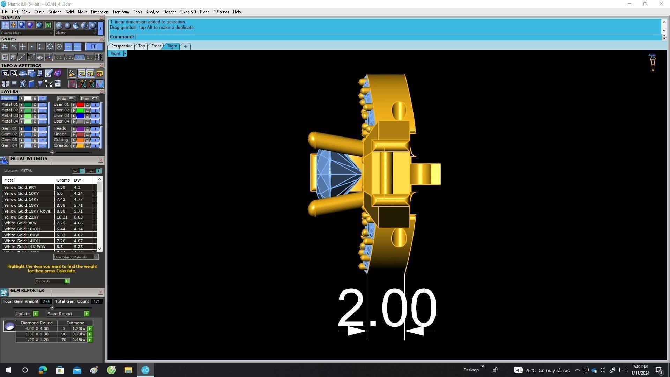Viewport: 670px width, 377px height.
Task: Click the gears options icon
Action: click(x=5, y=73)
